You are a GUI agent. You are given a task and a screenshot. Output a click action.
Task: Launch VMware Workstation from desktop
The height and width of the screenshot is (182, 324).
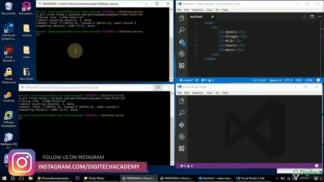9,119
